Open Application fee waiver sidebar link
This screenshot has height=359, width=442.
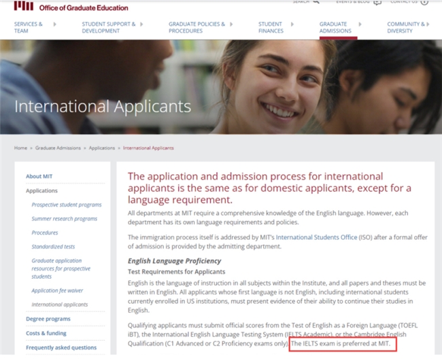(x=57, y=290)
